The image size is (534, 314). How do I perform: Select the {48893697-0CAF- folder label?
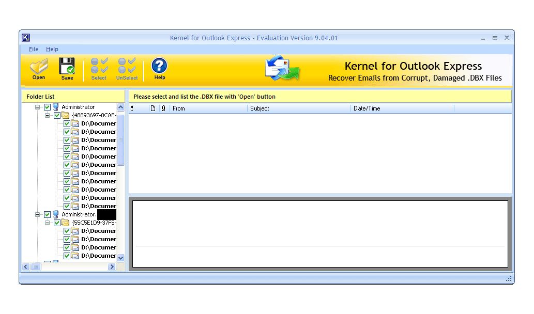coord(94,115)
